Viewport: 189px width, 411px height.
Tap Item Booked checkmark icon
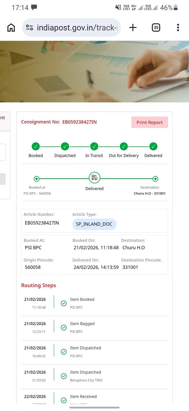(63, 303)
